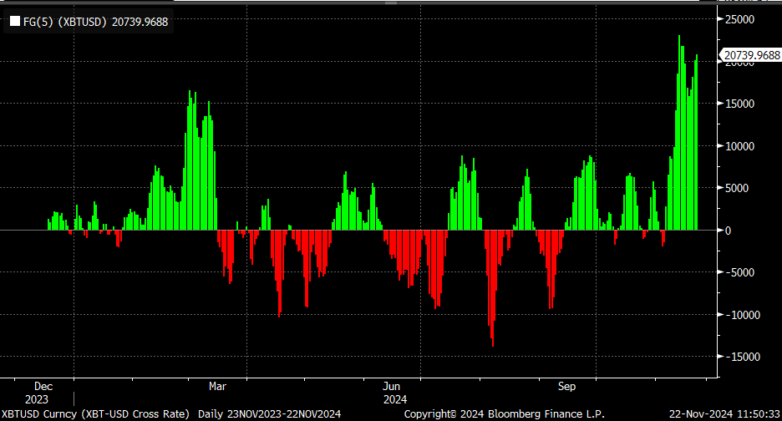Click the white FG(5) legend color swatch
Screen dimensions: 782x421
pos(15,23)
